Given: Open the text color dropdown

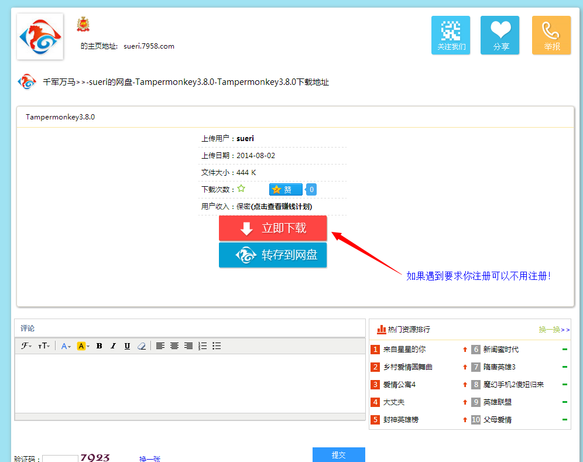Looking at the screenshot, I should click(x=66, y=346).
